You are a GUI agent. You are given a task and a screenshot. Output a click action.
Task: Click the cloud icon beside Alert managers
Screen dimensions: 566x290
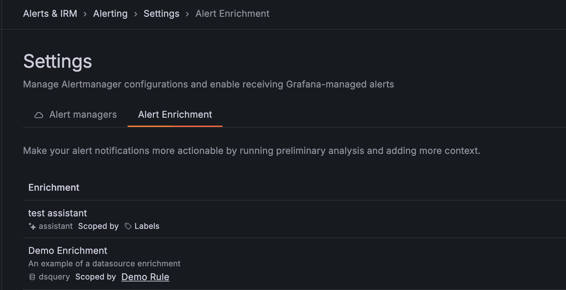coord(39,115)
